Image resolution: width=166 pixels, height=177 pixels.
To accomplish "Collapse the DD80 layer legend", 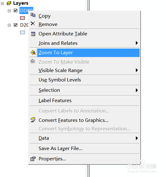I will point(9,11).
